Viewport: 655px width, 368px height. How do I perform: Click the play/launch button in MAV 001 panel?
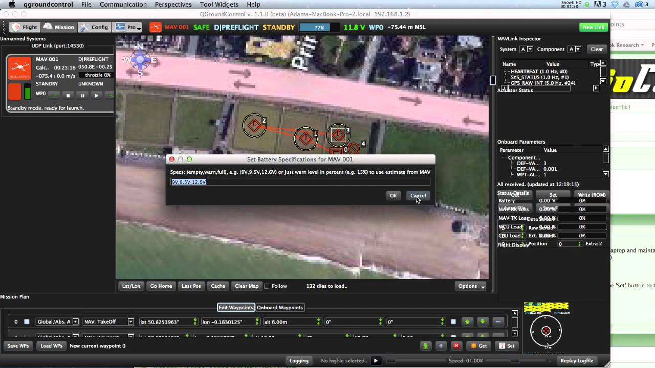coord(96,96)
